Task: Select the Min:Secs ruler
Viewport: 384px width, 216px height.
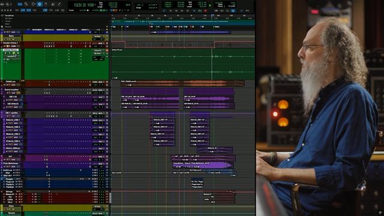Action: pos(9,19)
